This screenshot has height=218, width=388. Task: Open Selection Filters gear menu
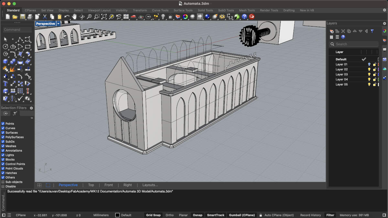click(x=31, y=108)
